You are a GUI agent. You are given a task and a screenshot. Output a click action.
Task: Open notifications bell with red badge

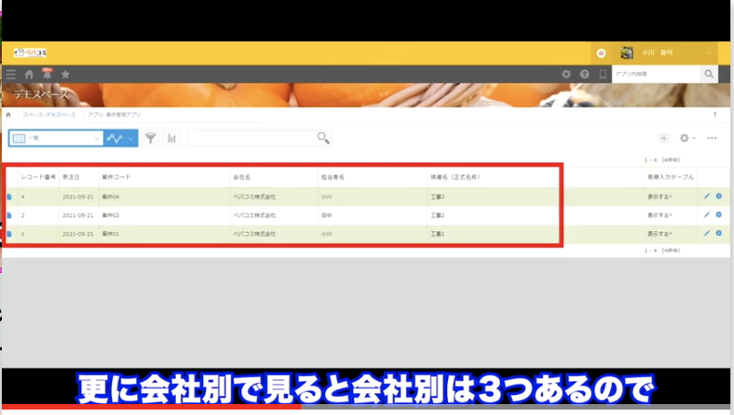[46, 74]
